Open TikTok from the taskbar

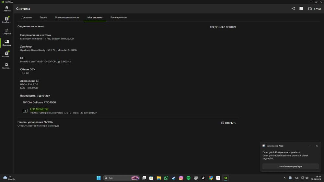[x=203, y=178]
